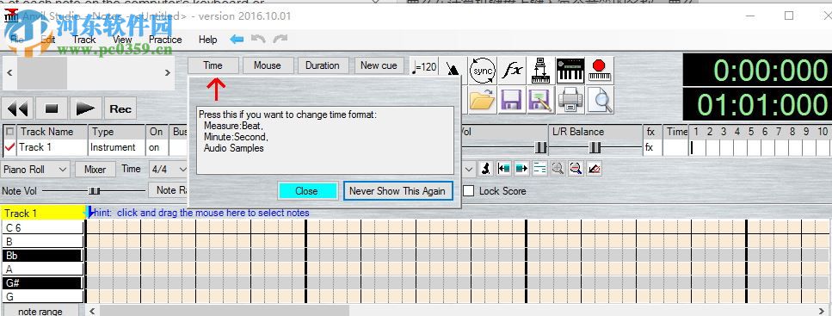
Task: Click the Track 1 Vol slider handle
Action: (540, 147)
